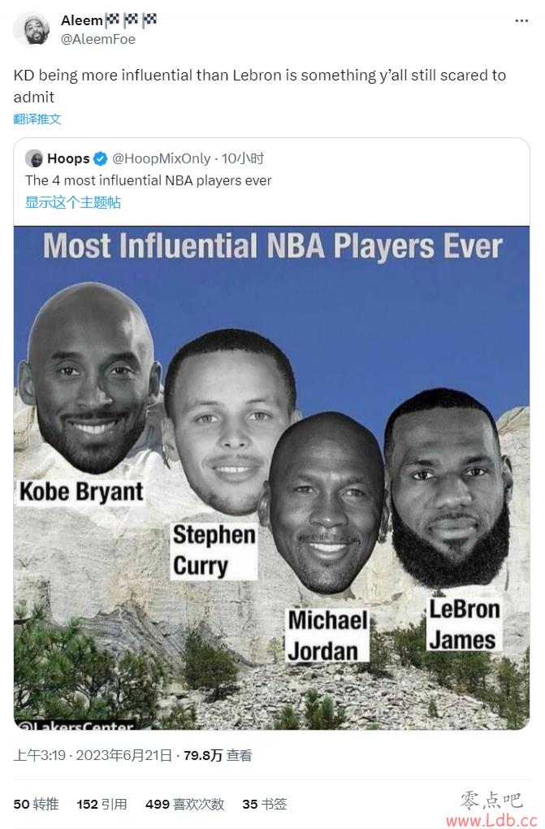Click 显示这个主题帖 to show thread

[73, 202]
